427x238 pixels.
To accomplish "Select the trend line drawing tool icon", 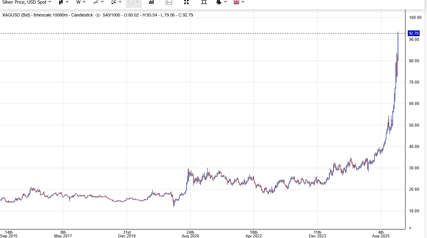I will pyautogui.click(x=96, y=2).
